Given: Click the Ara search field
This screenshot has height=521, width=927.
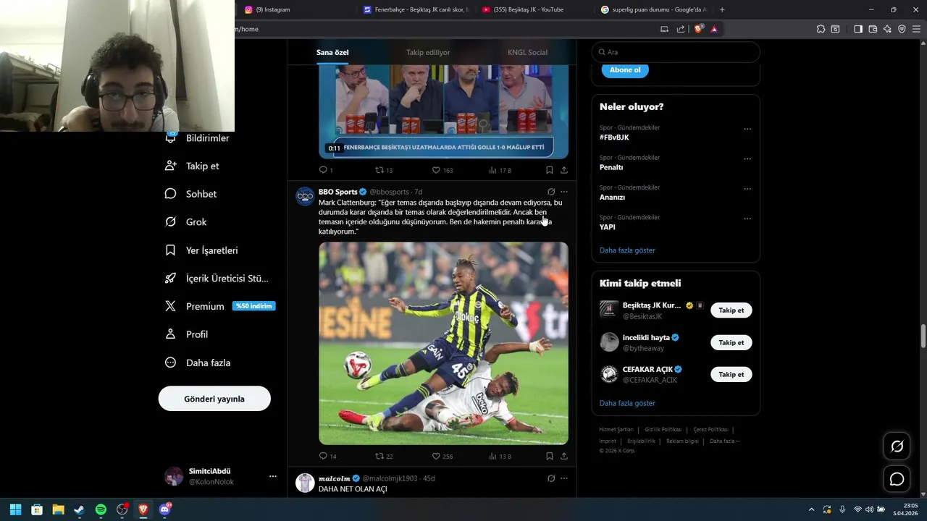Looking at the screenshot, I should click(x=676, y=52).
